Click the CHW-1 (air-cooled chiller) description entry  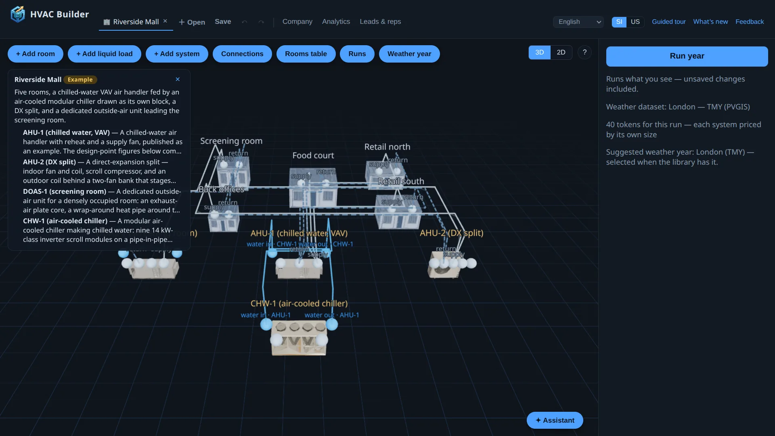pos(103,230)
